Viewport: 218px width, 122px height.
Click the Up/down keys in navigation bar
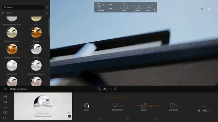tap(138, 7)
